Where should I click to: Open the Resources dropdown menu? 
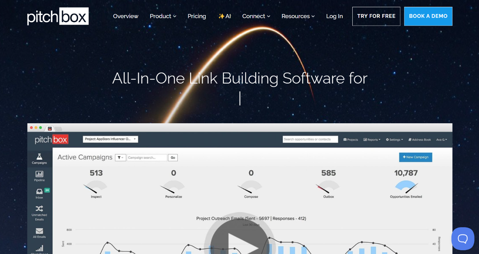click(298, 16)
